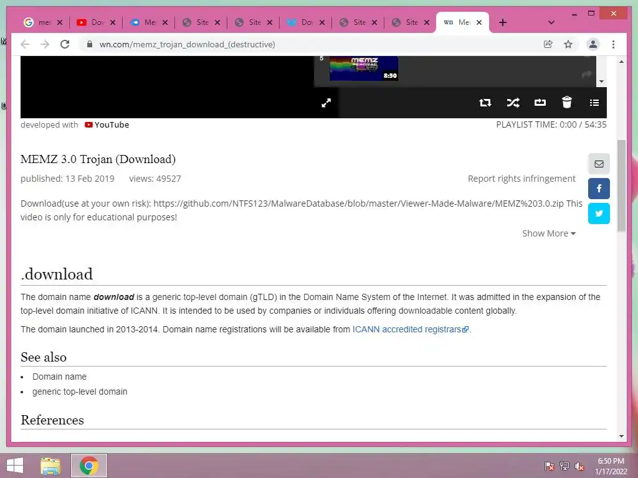This screenshot has width=638, height=478.
Task: Bookmark this page with the star icon
Action: pos(568,44)
